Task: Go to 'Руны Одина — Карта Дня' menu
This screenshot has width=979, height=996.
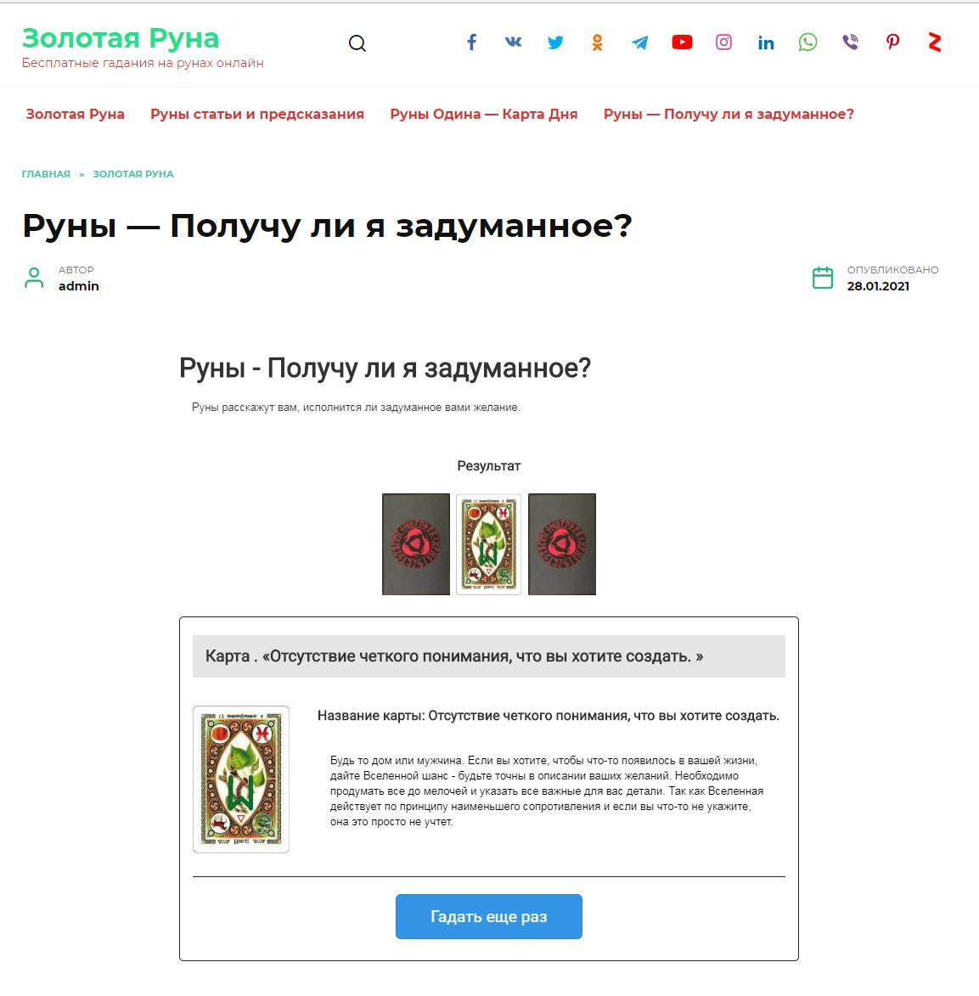Action: click(x=483, y=115)
